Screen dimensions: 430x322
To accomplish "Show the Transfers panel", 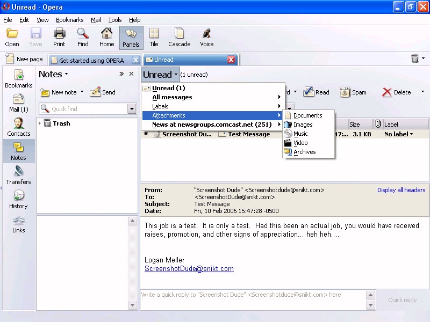I will click(18, 175).
